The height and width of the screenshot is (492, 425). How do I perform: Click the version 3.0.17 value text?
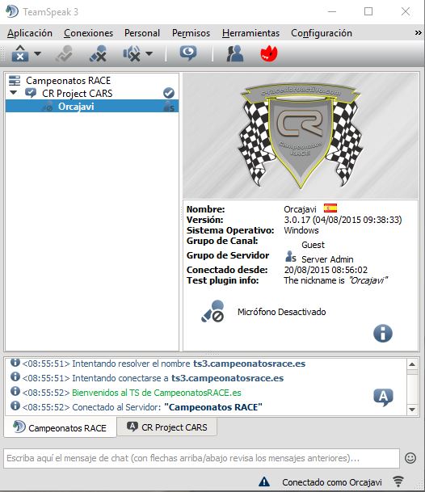click(343, 220)
